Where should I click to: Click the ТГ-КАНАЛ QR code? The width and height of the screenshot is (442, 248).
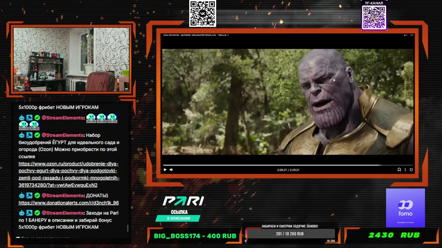pos(374,18)
